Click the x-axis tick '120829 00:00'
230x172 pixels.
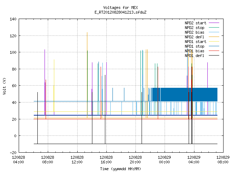click(164, 160)
